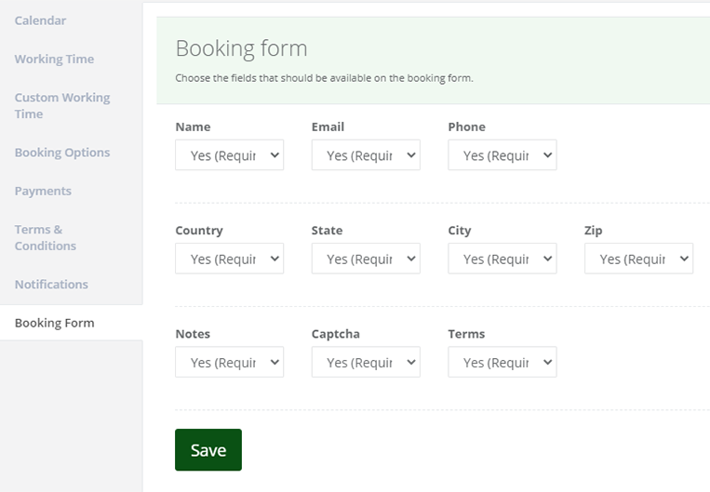Go to the Calendar tab
The image size is (710, 492).
pyautogui.click(x=40, y=20)
